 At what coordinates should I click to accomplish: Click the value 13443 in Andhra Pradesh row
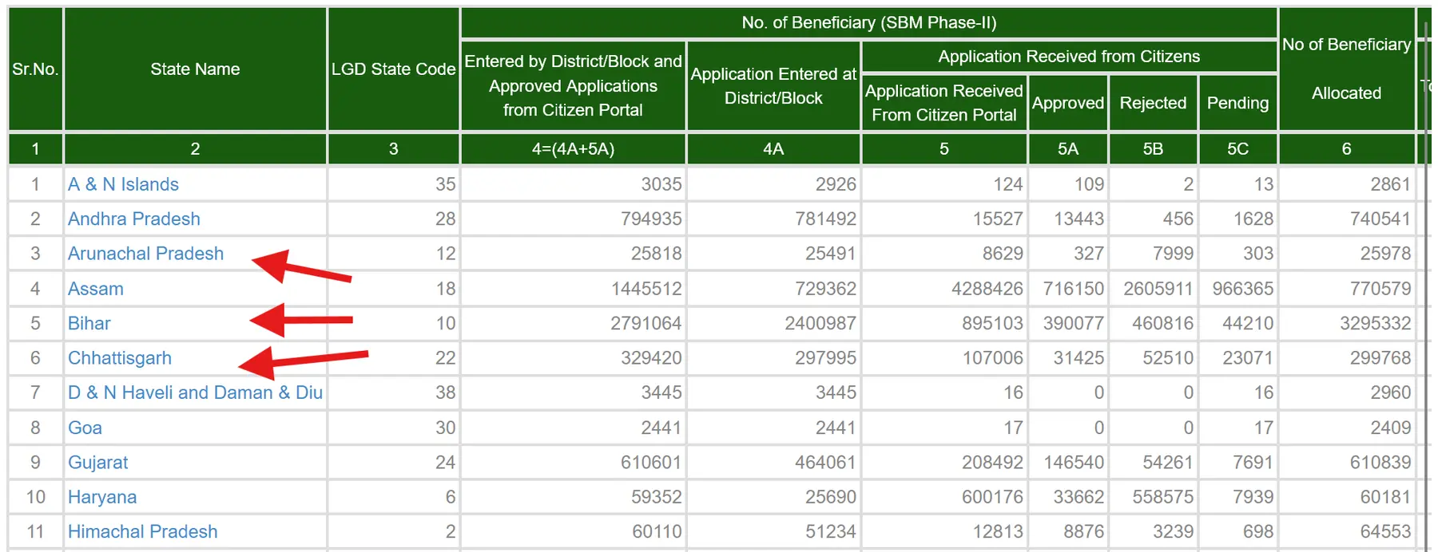(1078, 219)
